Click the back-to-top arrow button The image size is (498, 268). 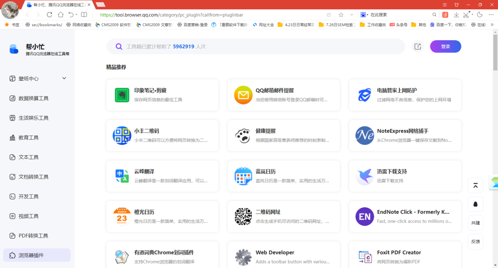pos(476,185)
